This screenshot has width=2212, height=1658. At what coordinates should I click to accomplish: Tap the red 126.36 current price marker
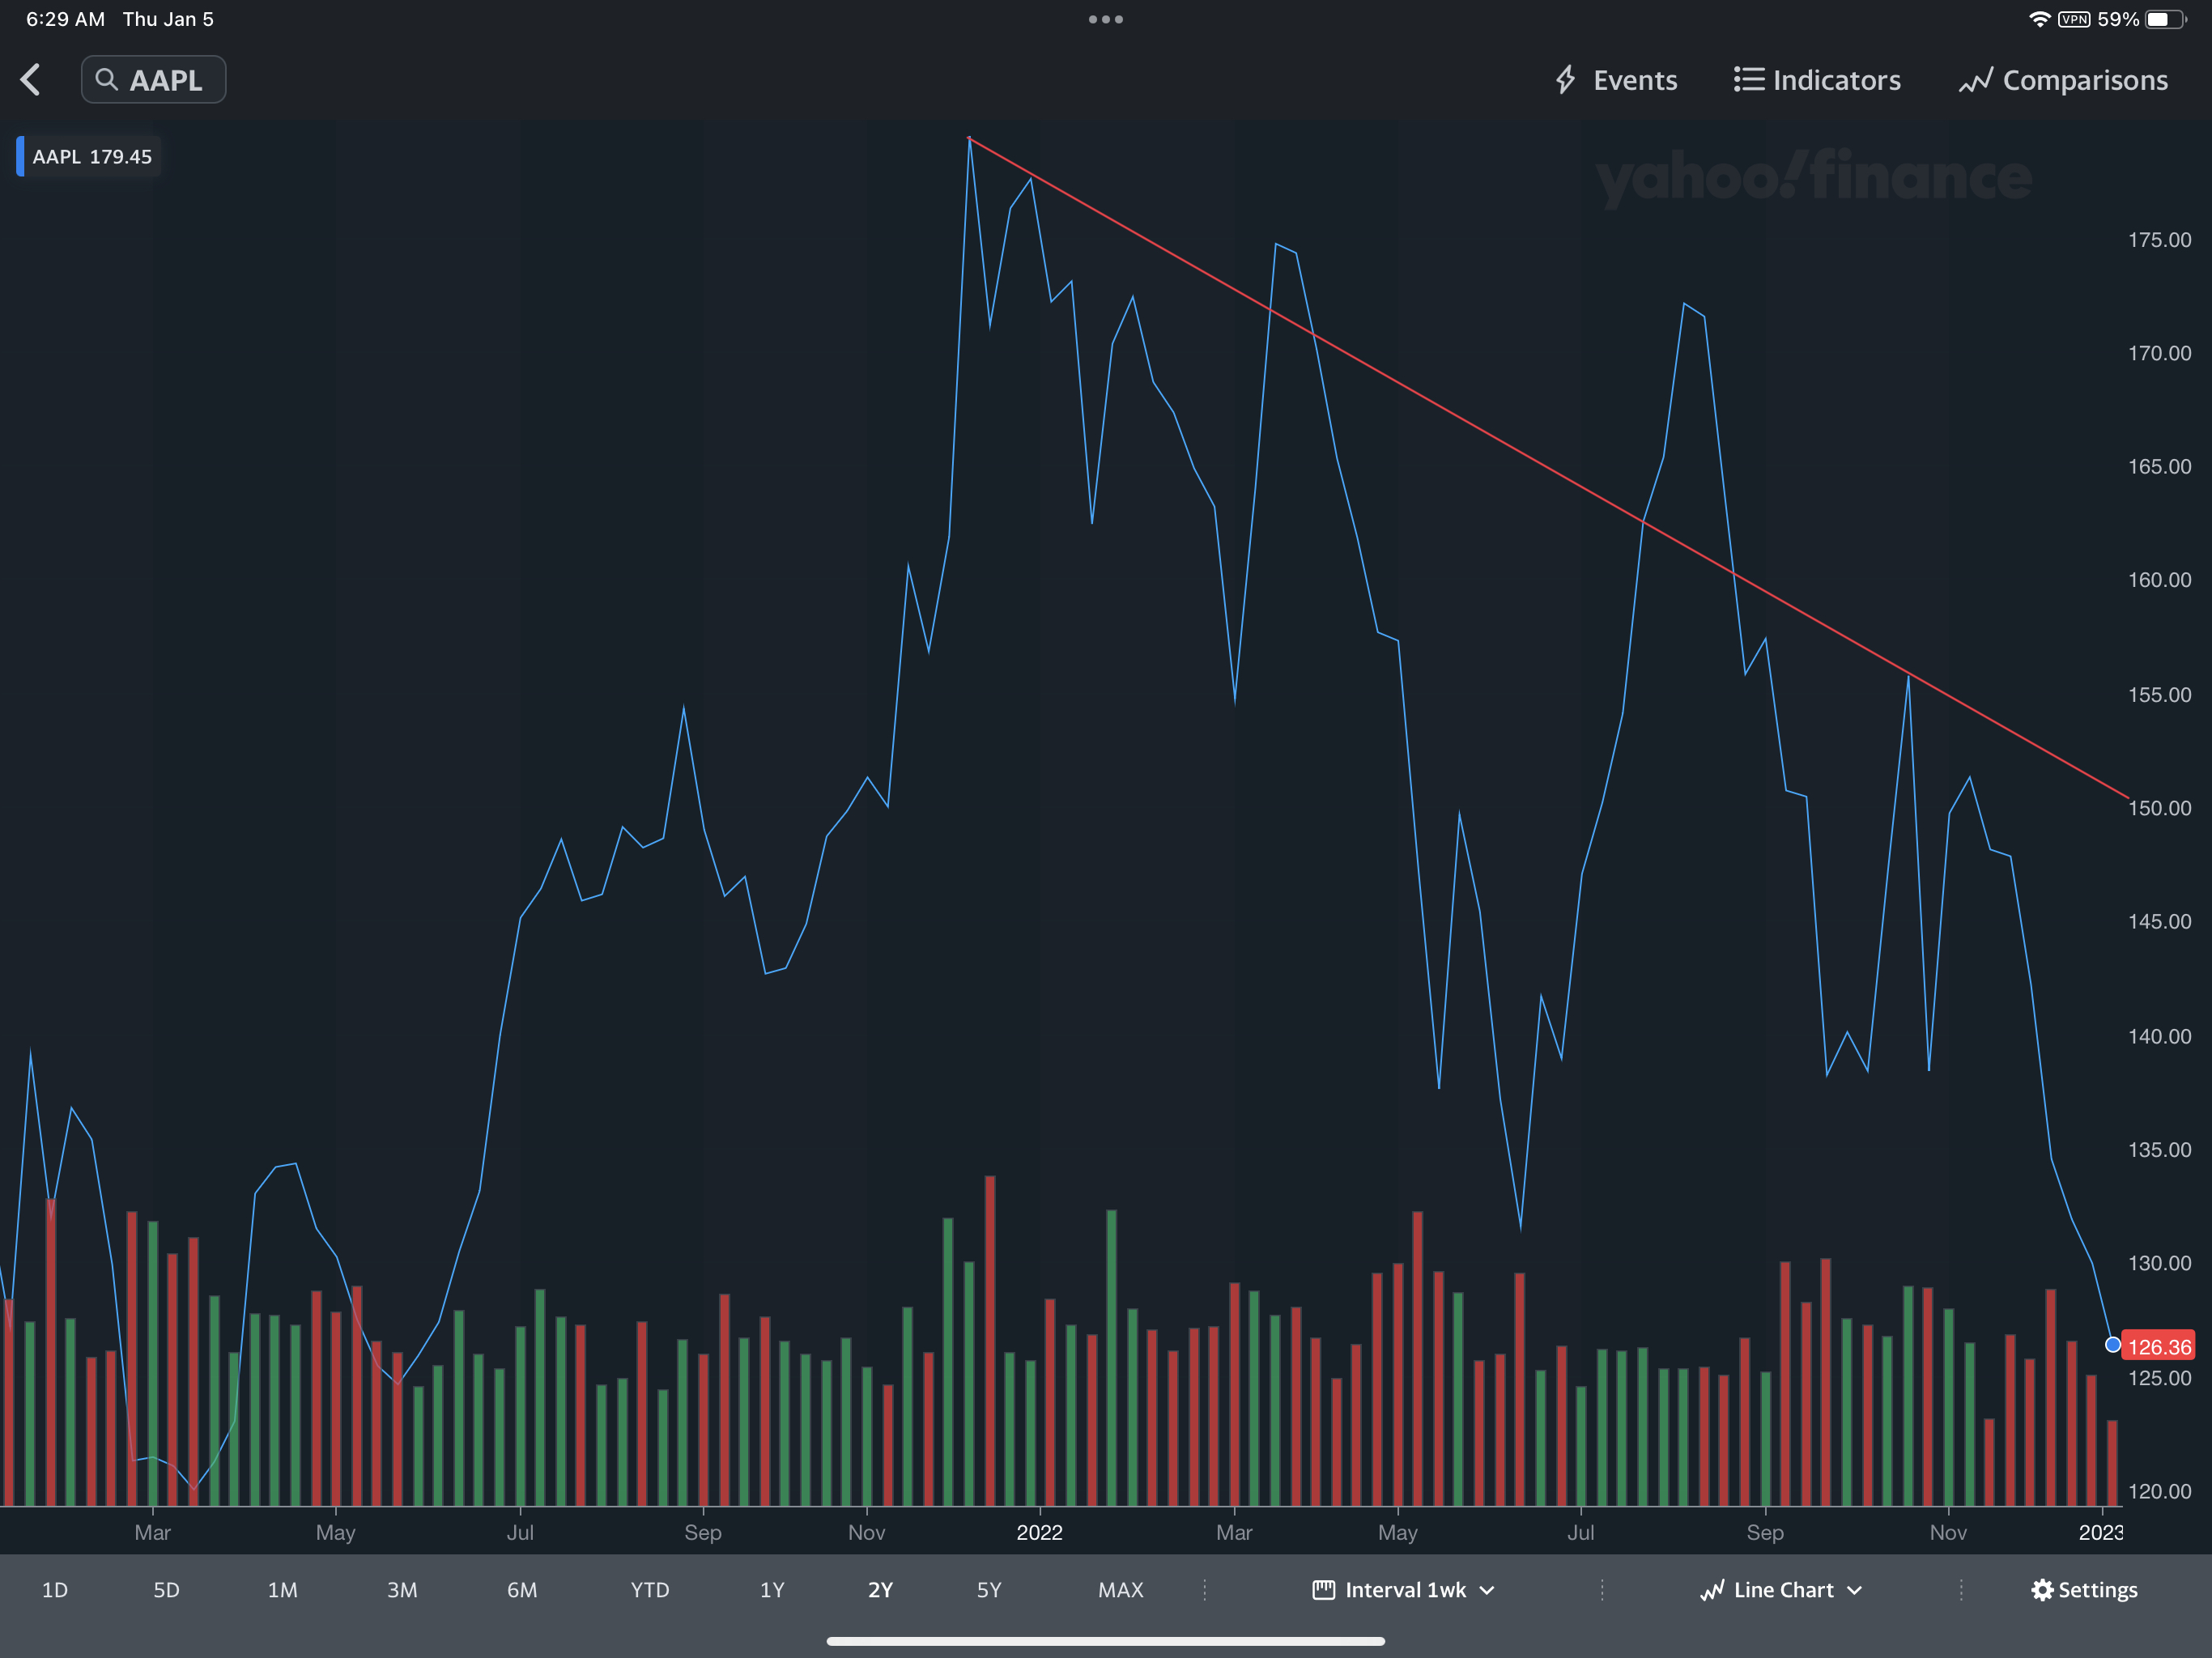coord(2158,1347)
